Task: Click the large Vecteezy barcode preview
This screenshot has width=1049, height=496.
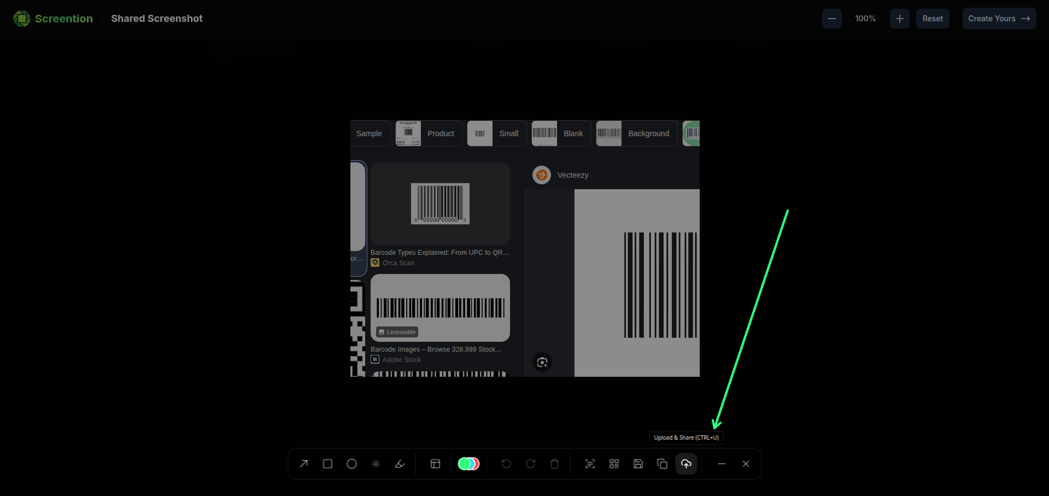Action: tap(637, 283)
